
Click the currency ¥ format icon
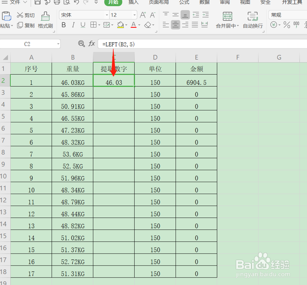tap(274, 25)
